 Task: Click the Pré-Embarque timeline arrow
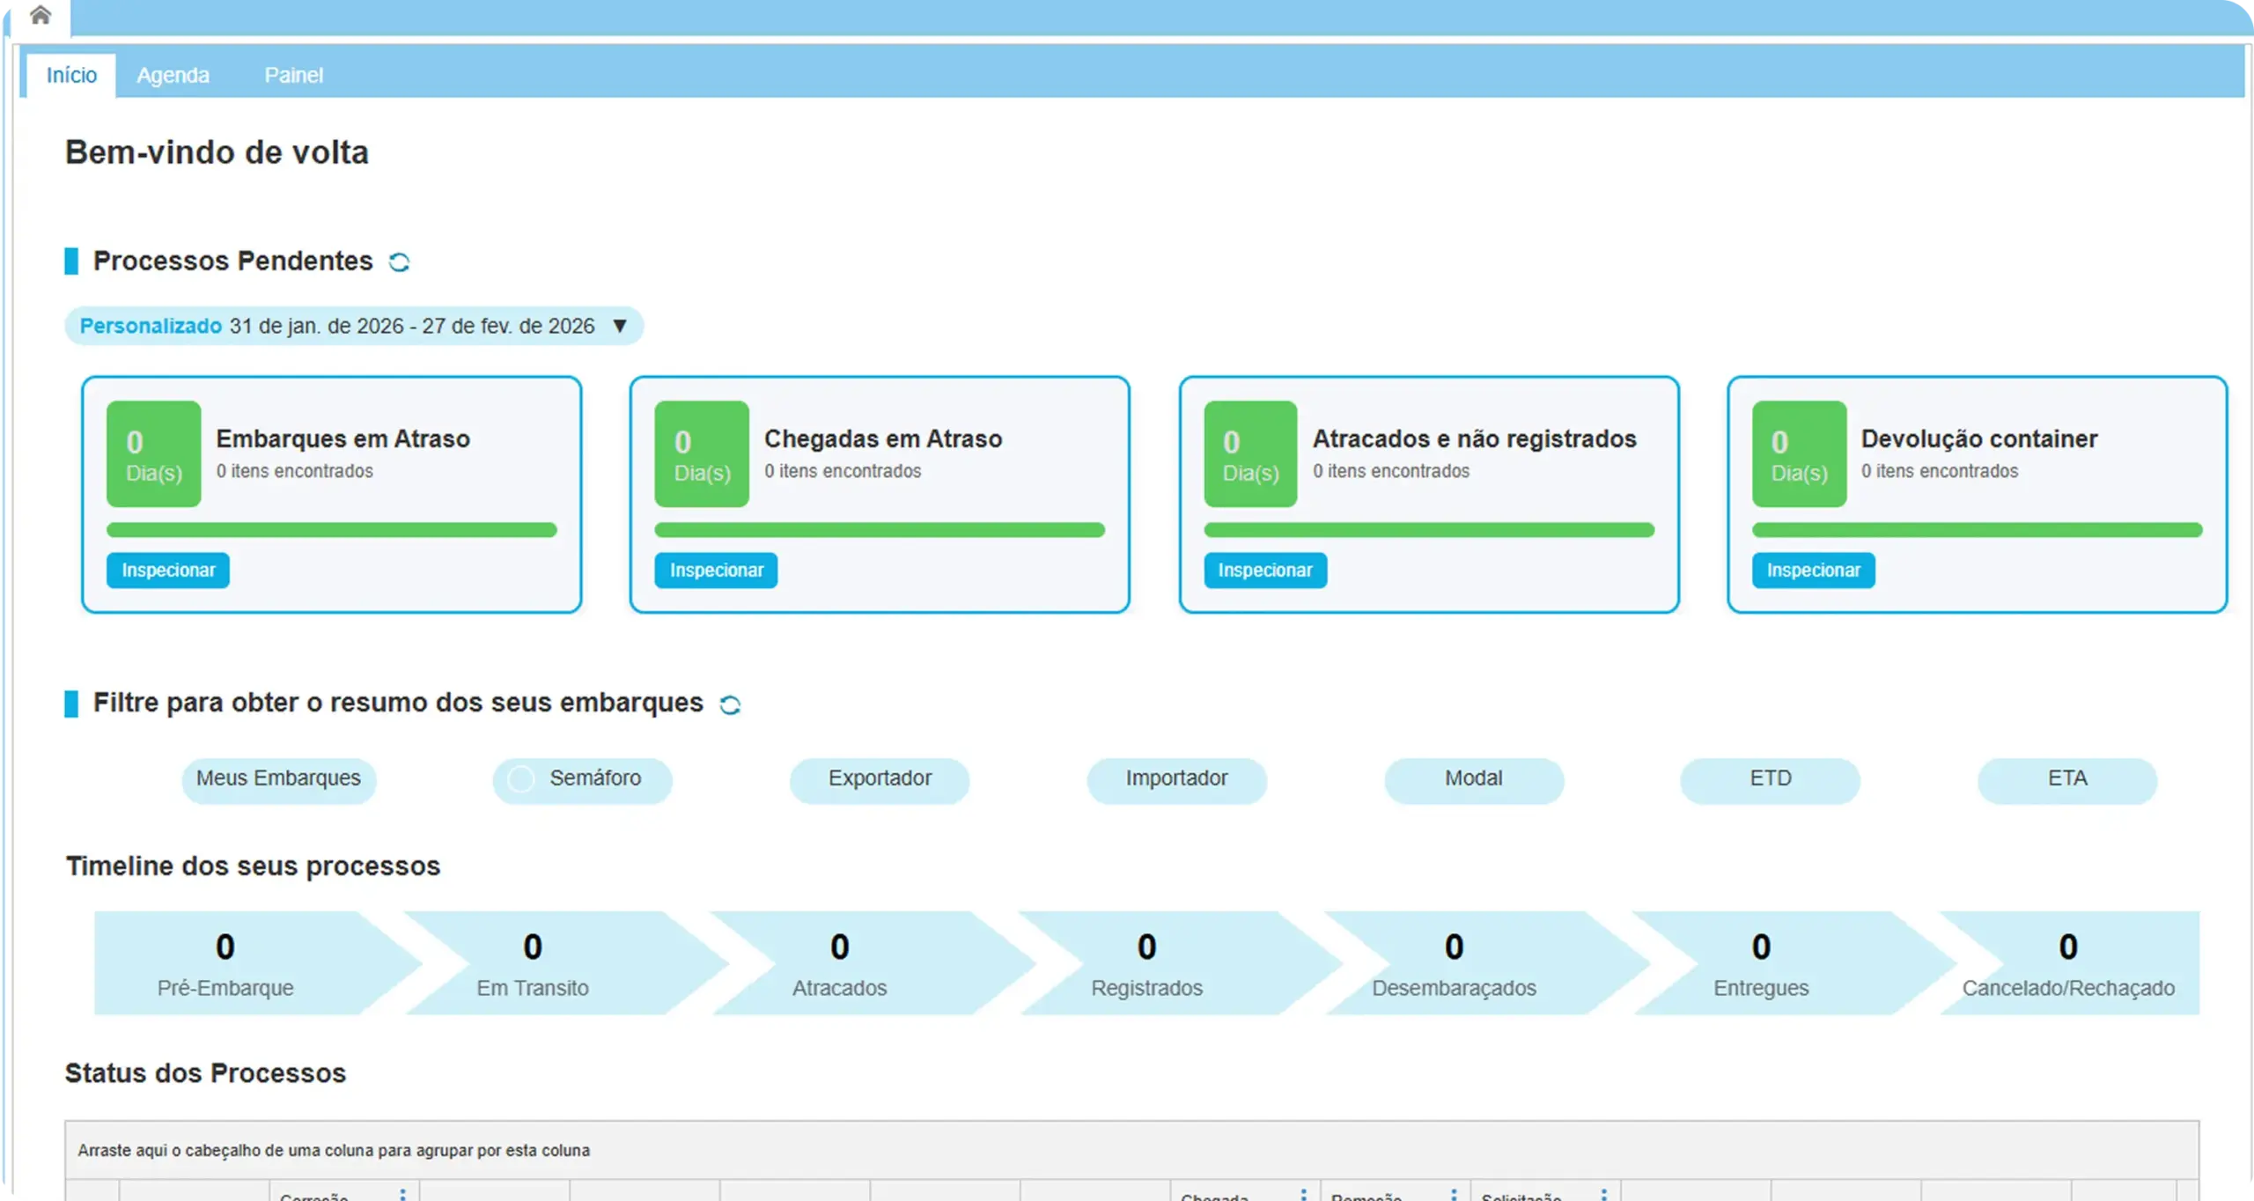(225, 963)
